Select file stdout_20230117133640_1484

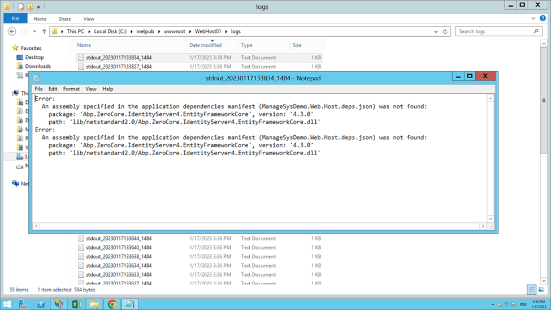199,247
